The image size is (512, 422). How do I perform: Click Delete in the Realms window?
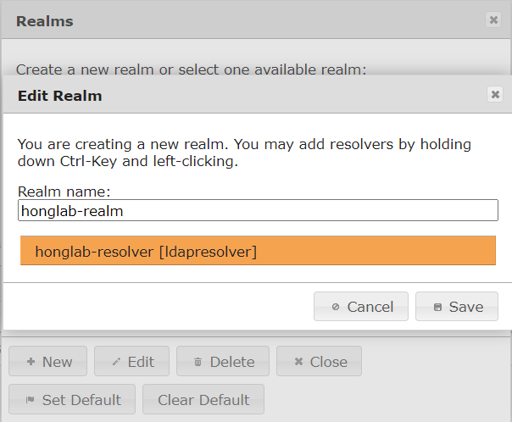[223, 361]
